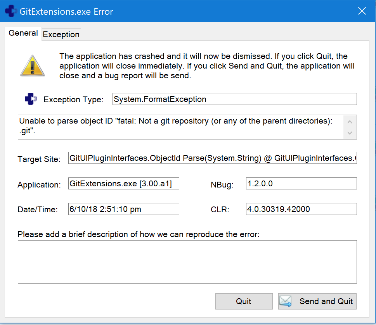Click the Send and Quit button
Screen dimensions: 376x325
point(317,301)
